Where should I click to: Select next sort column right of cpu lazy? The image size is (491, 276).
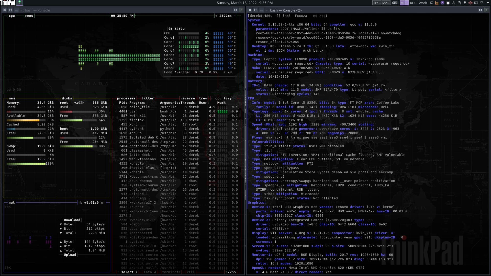coord(235,98)
